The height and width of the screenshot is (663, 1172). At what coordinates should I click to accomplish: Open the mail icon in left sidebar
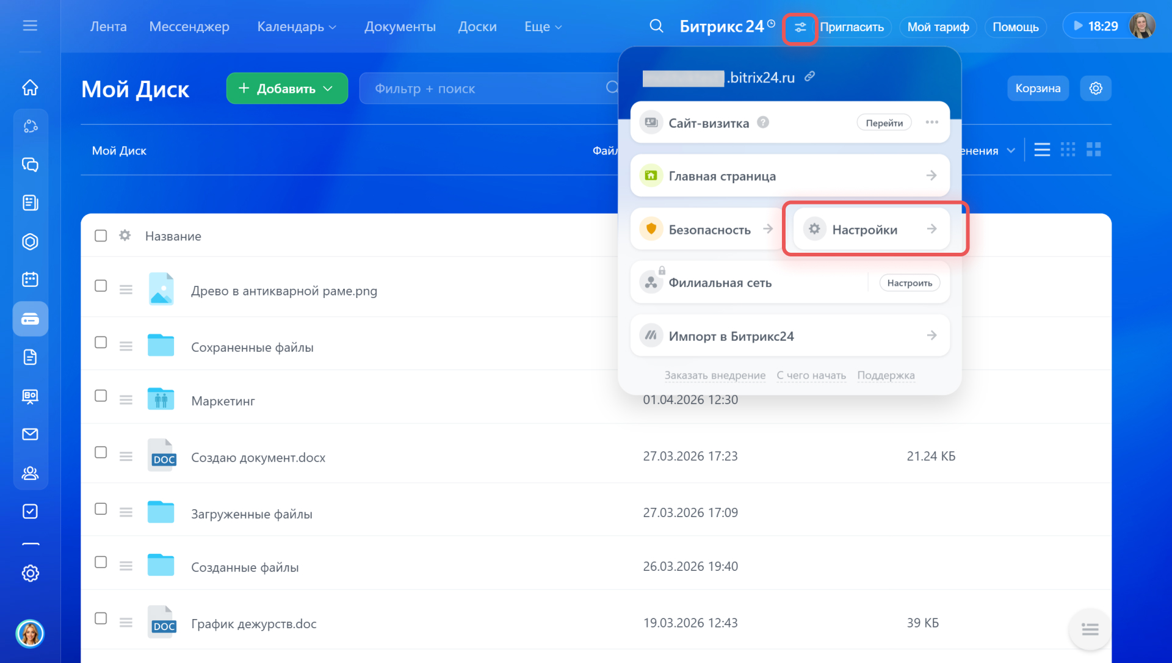coord(30,434)
